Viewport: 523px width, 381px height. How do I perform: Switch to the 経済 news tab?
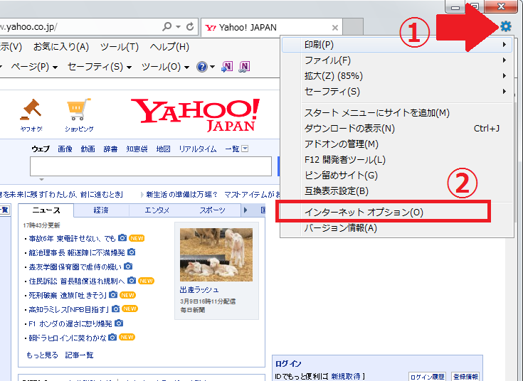coord(101,210)
